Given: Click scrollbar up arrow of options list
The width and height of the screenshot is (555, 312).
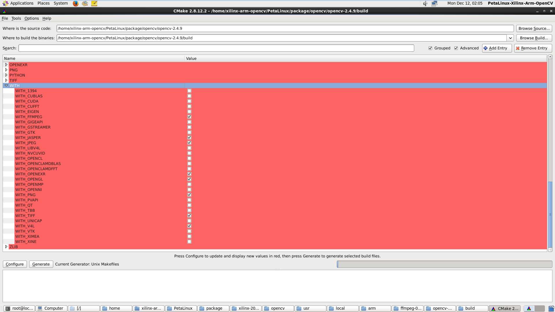Looking at the screenshot, I should tap(550, 57).
